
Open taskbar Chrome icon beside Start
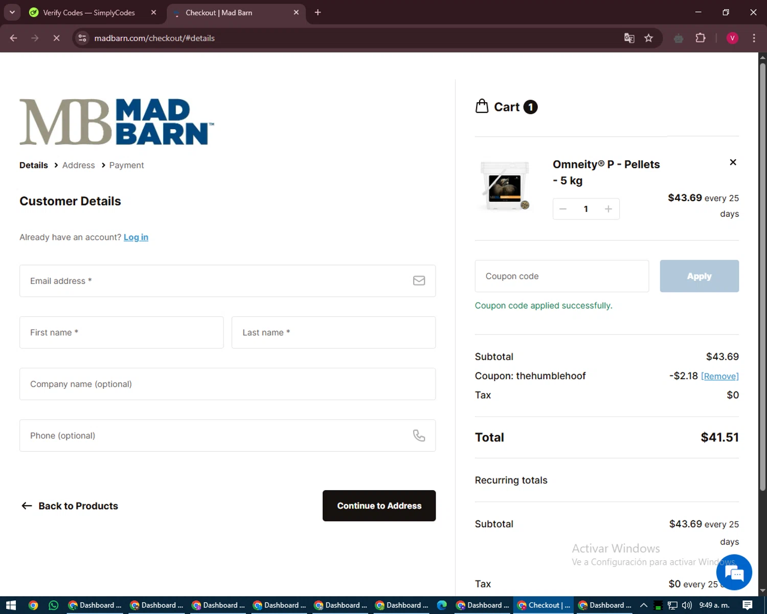[33, 605]
